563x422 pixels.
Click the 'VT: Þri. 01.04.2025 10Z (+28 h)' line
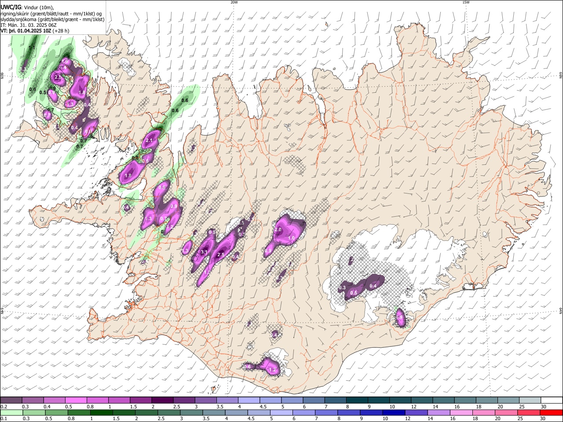(35, 31)
